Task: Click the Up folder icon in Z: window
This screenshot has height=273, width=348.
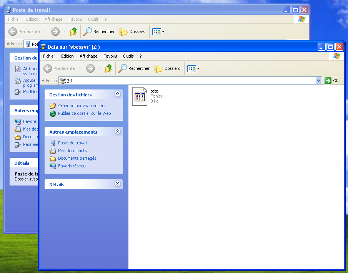Action: pyautogui.click(x=109, y=68)
